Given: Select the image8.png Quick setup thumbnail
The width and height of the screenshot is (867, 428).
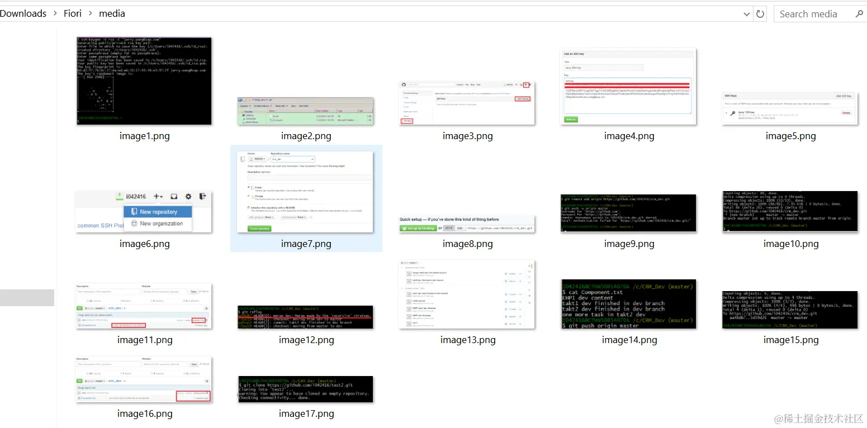Looking at the screenshot, I should (x=467, y=224).
